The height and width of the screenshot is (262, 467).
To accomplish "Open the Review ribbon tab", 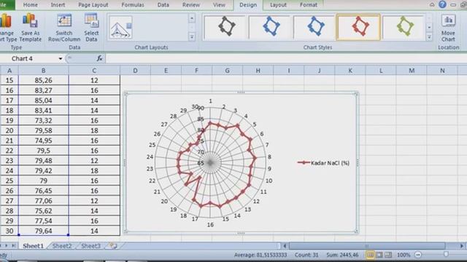I will [x=191, y=5].
